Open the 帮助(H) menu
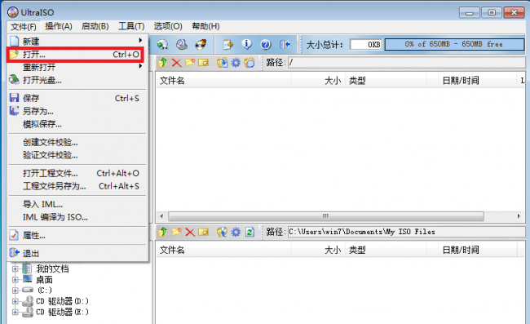The height and width of the screenshot is (324, 530). [x=205, y=26]
